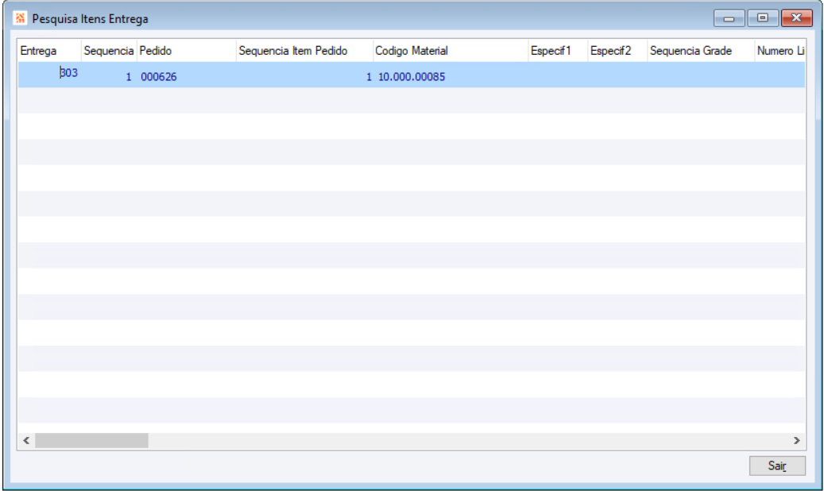
Task: Close the Pesquisa Itens Entrega window
Action: click(x=797, y=18)
